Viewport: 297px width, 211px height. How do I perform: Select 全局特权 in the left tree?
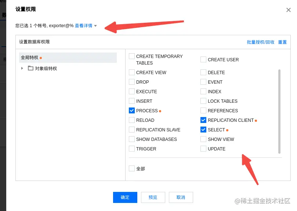[68, 58]
